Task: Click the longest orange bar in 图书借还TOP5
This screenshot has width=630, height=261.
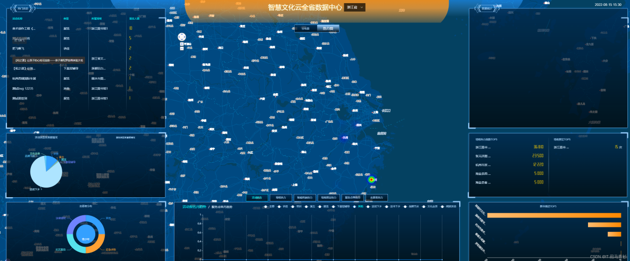Action: 554,215
